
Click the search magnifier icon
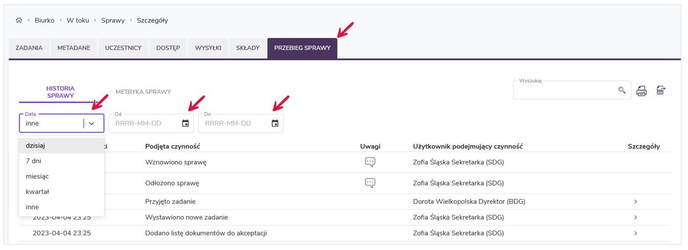(622, 90)
